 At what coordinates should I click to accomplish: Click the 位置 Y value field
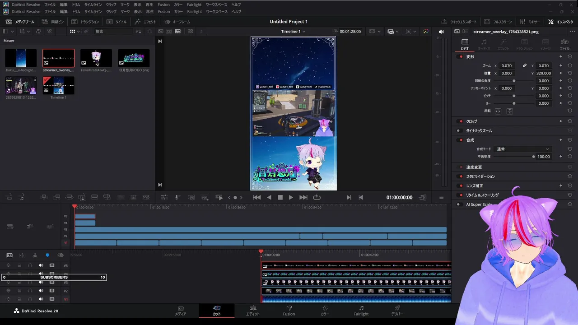point(544,73)
